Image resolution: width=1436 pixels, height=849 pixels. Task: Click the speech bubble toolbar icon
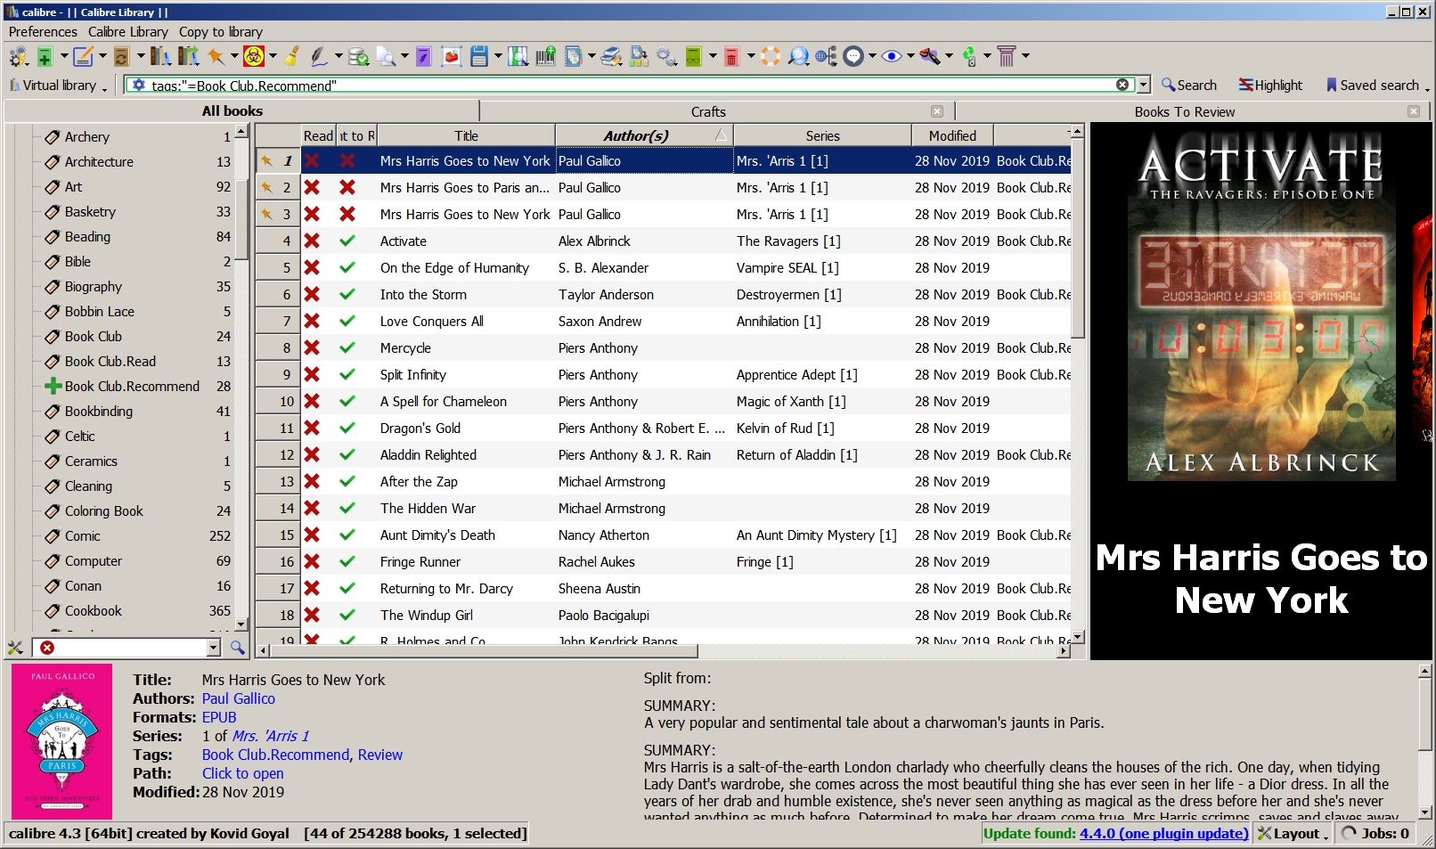[x=853, y=57]
